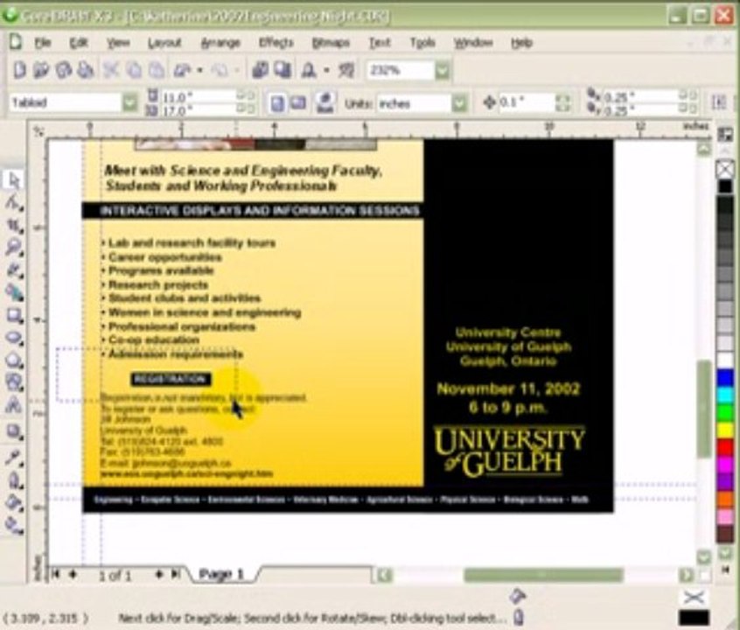The height and width of the screenshot is (630, 740).
Task: Click the Copy icon in the toolbar
Action: click(x=135, y=70)
